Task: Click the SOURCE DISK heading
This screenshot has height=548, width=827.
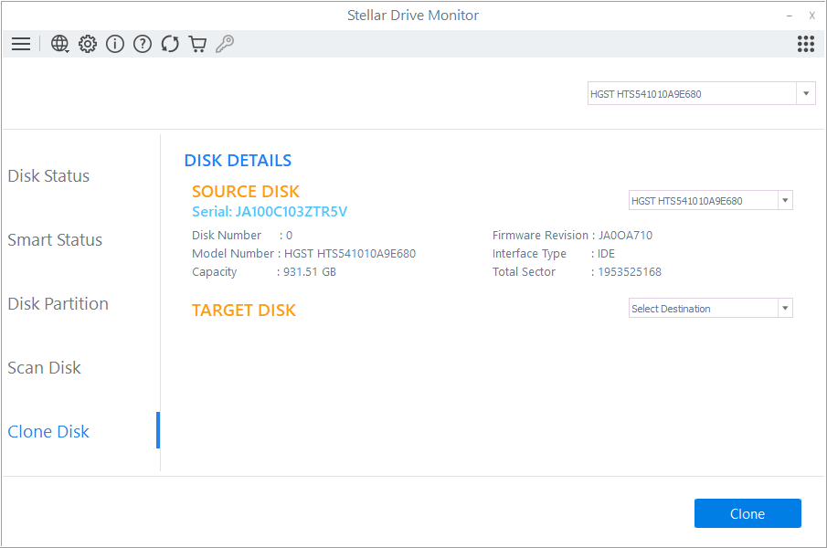Action: (x=246, y=191)
